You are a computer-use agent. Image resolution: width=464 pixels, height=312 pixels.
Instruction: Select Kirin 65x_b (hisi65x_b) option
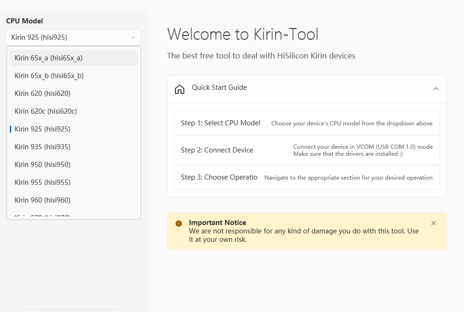pyautogui.click(x=74, y=76)
